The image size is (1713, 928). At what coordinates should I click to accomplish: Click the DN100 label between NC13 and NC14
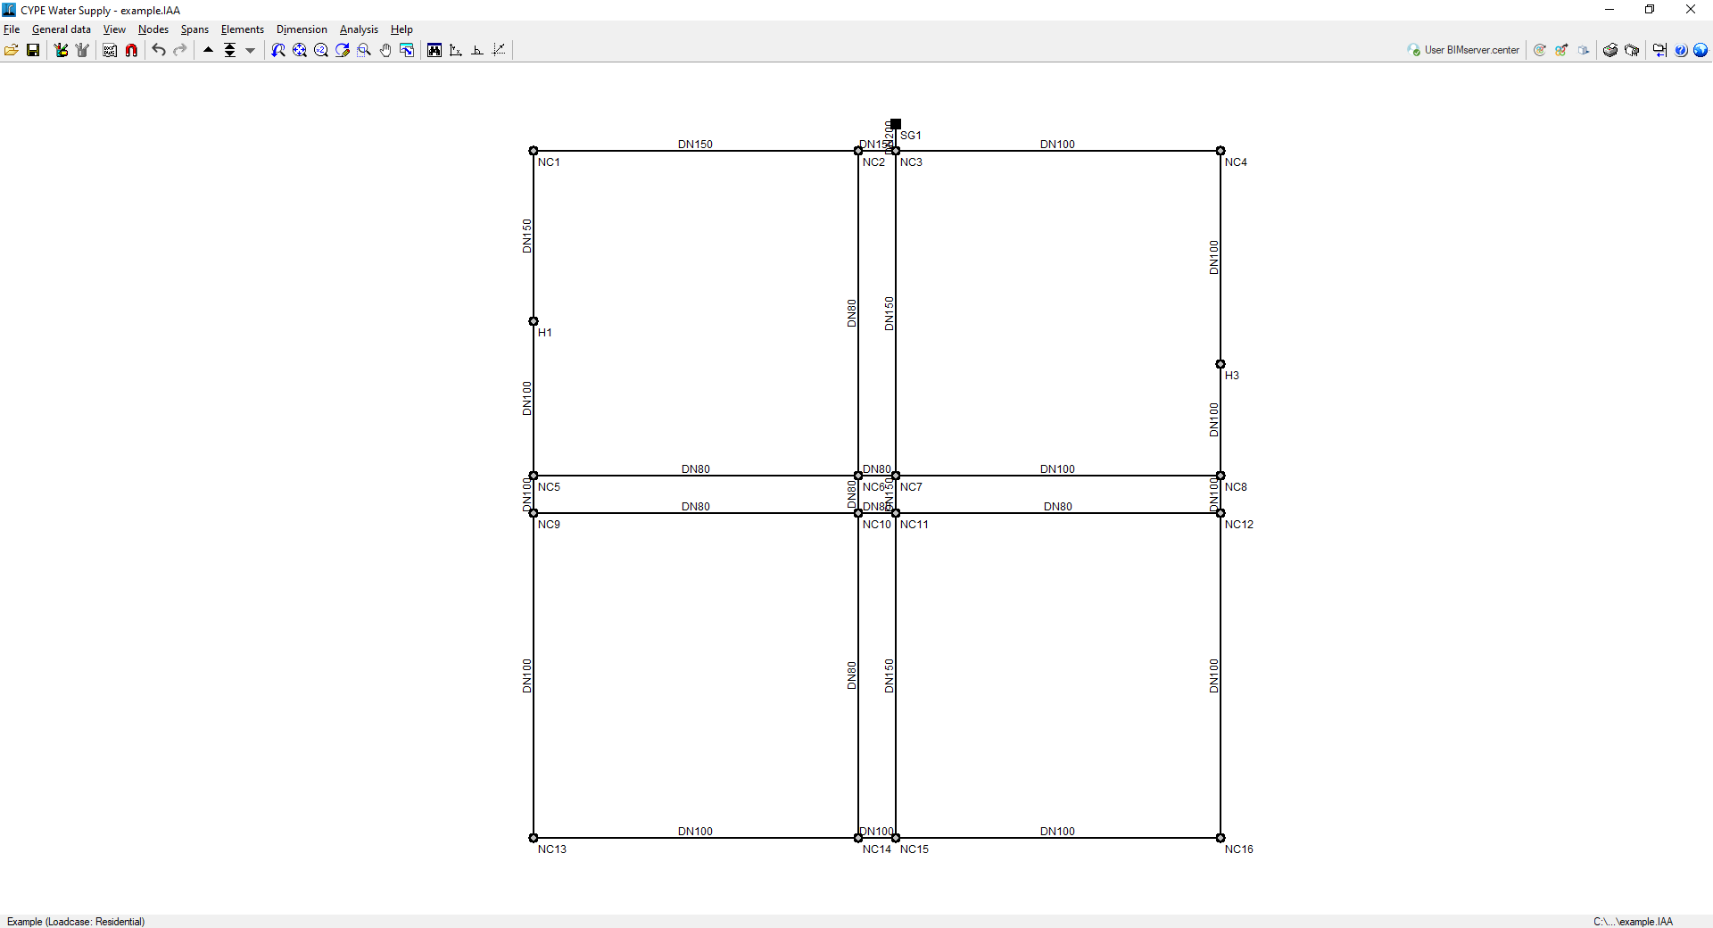(695, 831)
